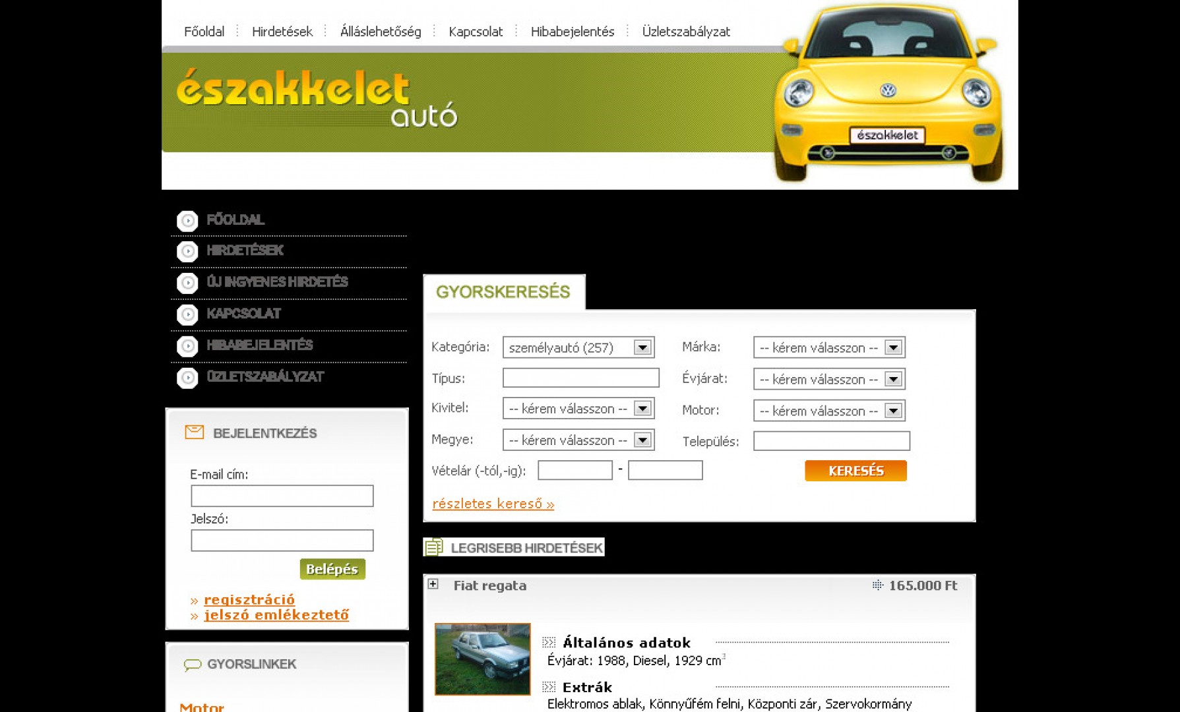Screen dimensions: 1180x712
Task: Open the Fiat regata listing title
Action: (490, 585)
